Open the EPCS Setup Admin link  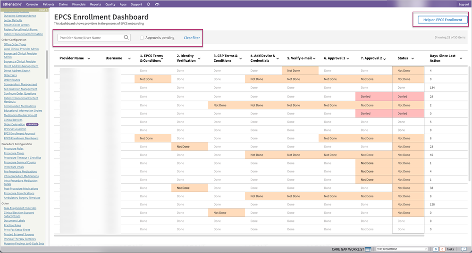tap(15, 129)
